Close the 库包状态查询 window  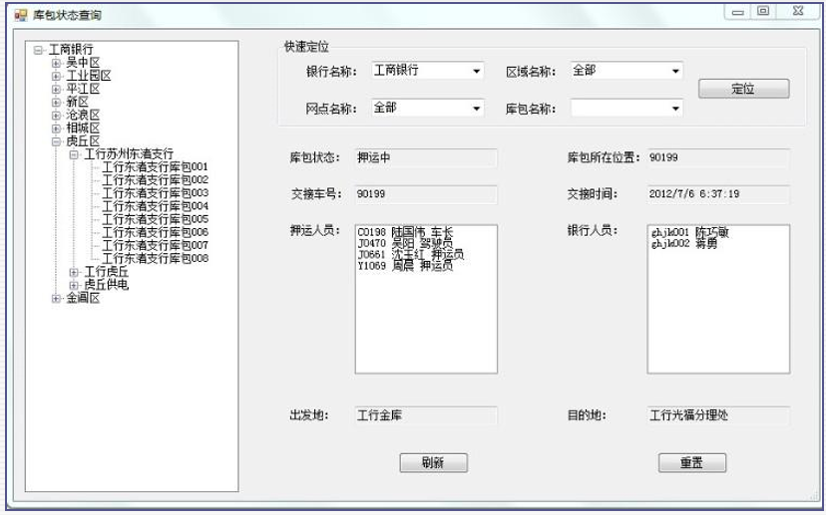(x=798, y=12)
